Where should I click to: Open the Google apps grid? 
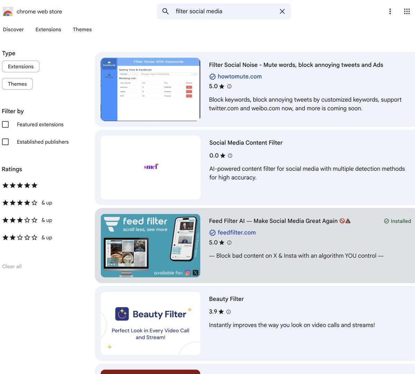pyautogui.click(x=407, y=11)
